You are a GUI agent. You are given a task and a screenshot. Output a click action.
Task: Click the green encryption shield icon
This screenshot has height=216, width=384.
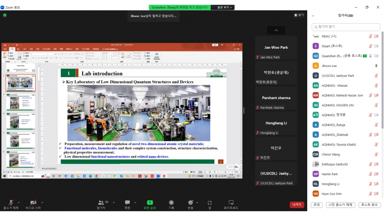click(x=5, y=15)
